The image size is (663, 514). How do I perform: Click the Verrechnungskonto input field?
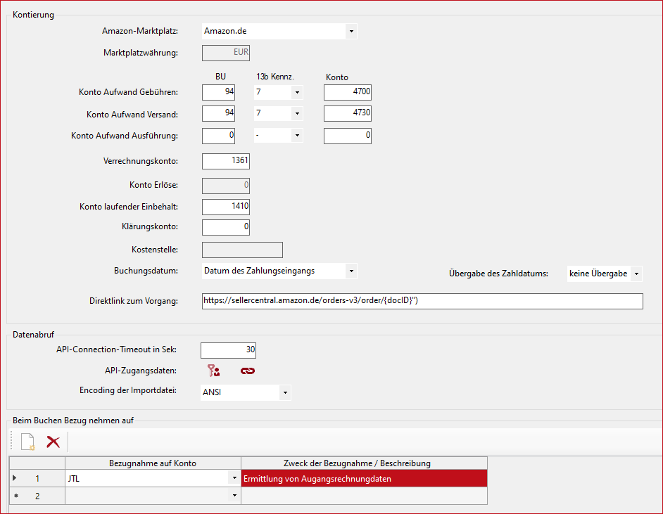(226, 161)
